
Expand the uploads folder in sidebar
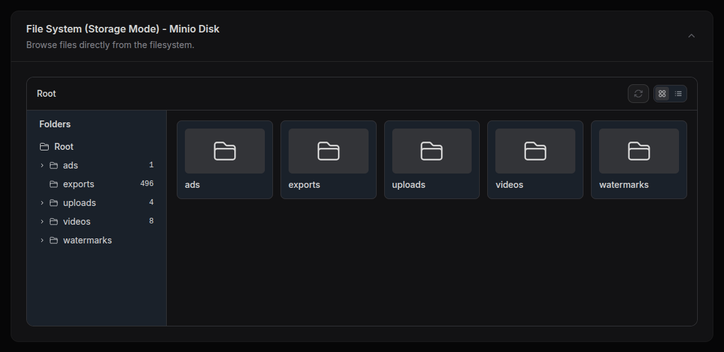point(42,203)
